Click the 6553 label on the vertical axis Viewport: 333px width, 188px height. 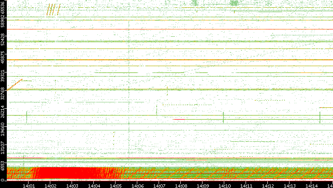3,166
